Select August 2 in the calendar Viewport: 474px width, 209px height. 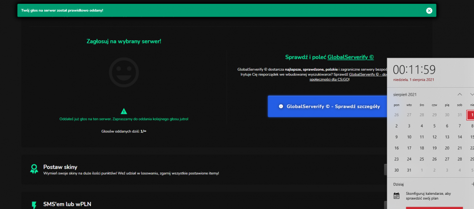(x=396, y=126)
